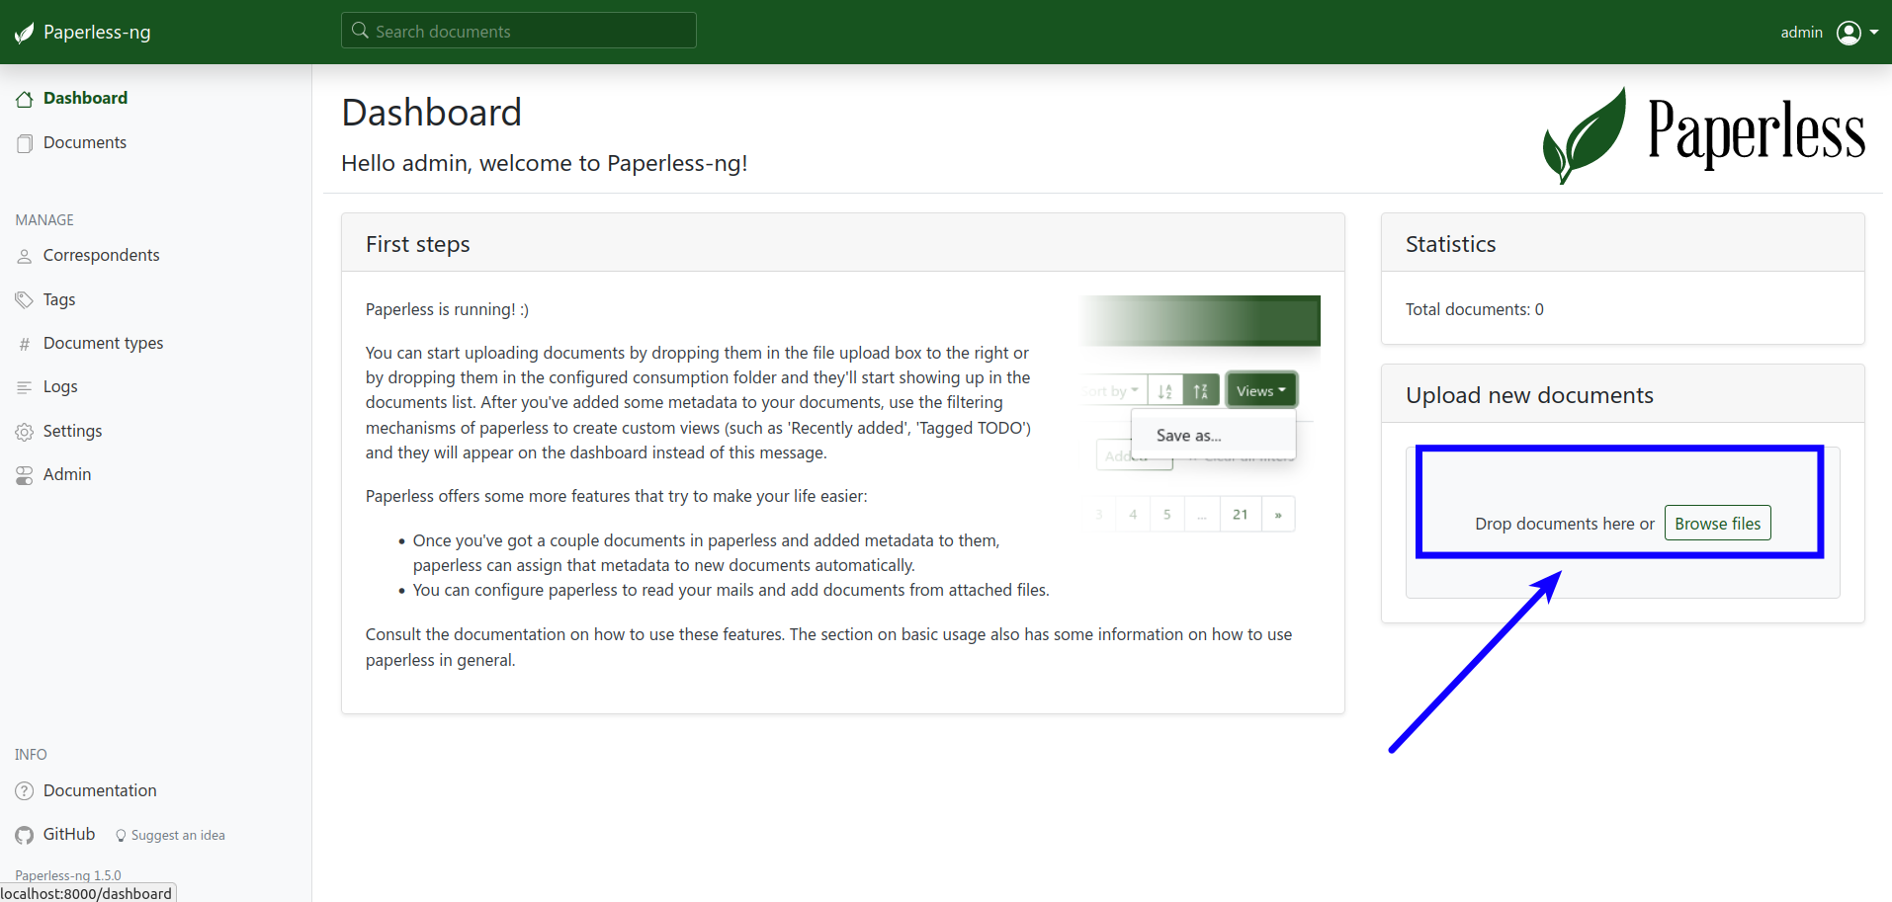The image size is (1892, 902).
Task: Click the Paperless-ng 1.5.0 version text
Action: [68, 875]
